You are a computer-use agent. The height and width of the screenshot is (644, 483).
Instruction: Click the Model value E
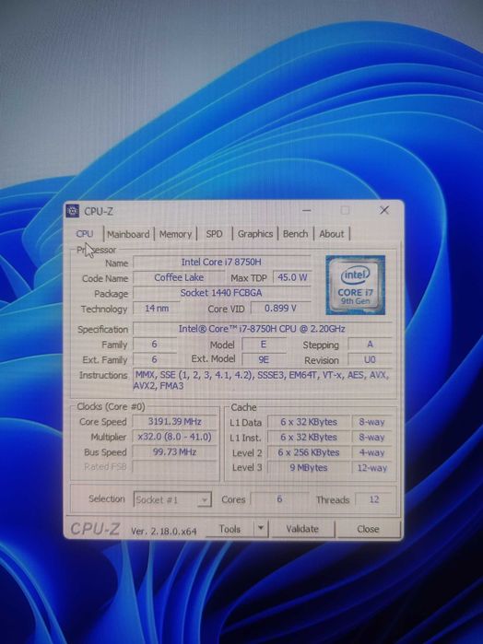click(x=264, y=345)
